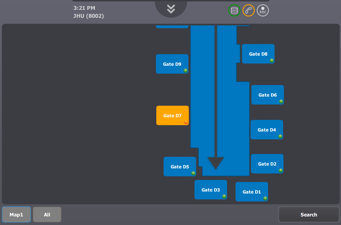This screenshot has width=341, height=225.
Task: Click the green database status icon
Action: point(234,10)
